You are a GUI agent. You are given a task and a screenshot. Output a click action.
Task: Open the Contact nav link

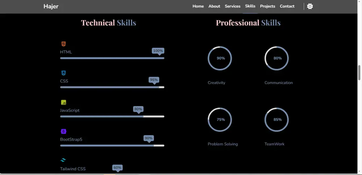[287, 6]
